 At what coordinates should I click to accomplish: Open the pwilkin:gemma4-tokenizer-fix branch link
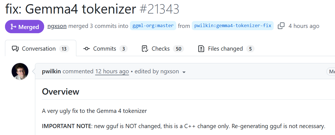point(233,26)
